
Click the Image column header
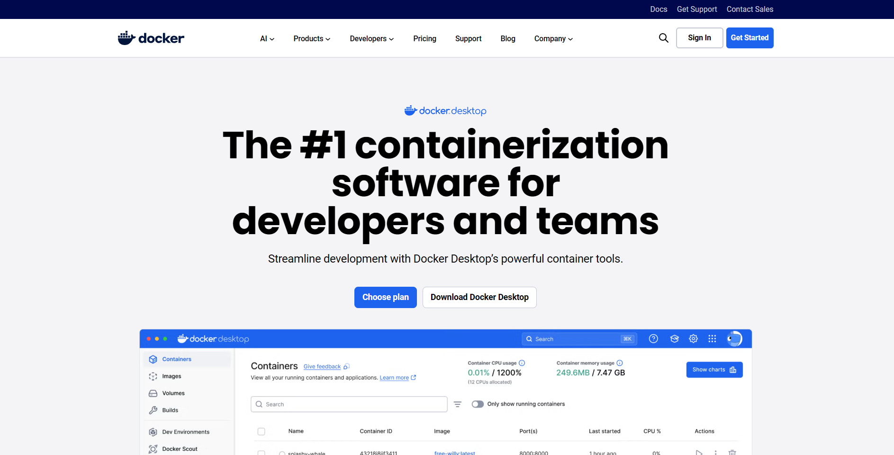click(442, 431)
